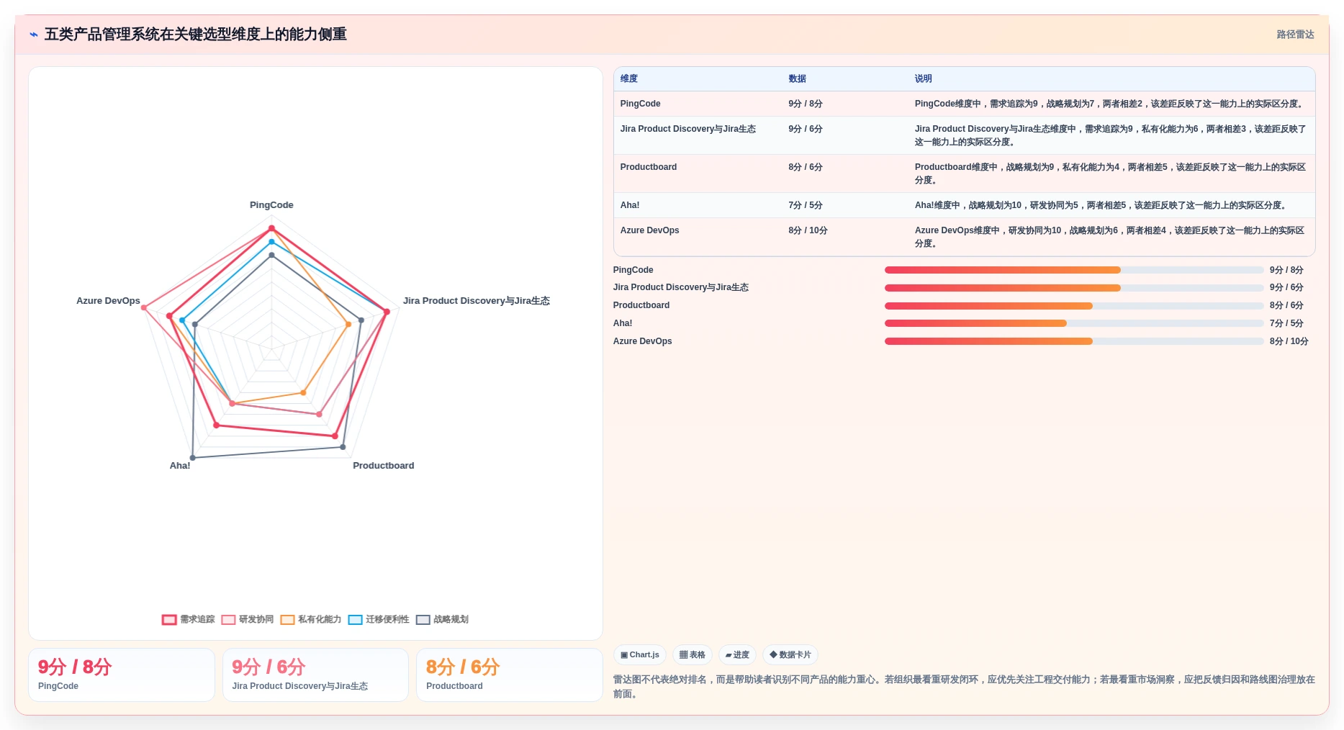
Task: Toggle the 迁移便利性 legend series
Action: [379, 619]
